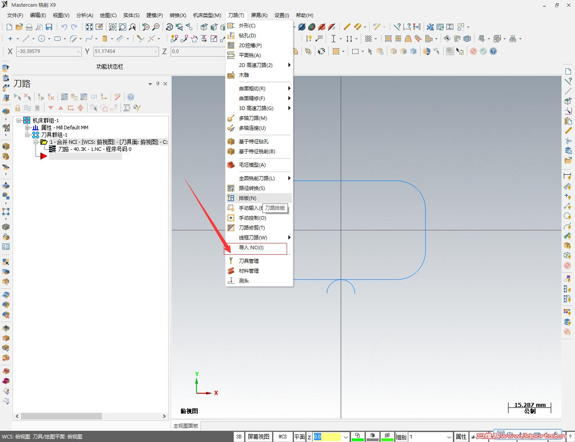Save the file with the floppy disk icon

click(49, 27)
